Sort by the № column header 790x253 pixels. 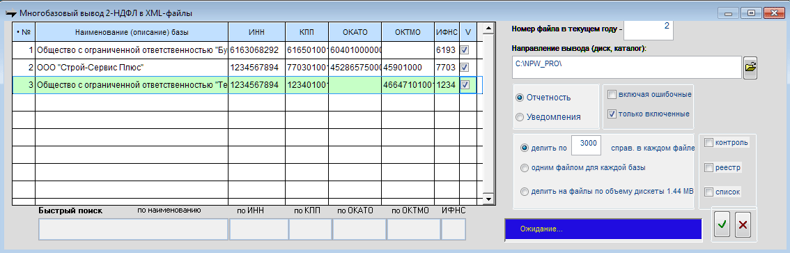click(24, 32)
